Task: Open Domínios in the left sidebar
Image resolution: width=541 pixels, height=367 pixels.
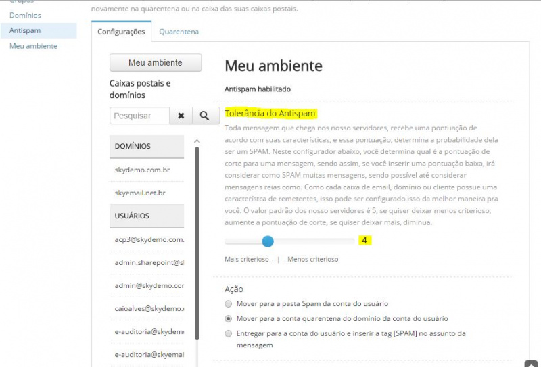Action: [25, 15]
